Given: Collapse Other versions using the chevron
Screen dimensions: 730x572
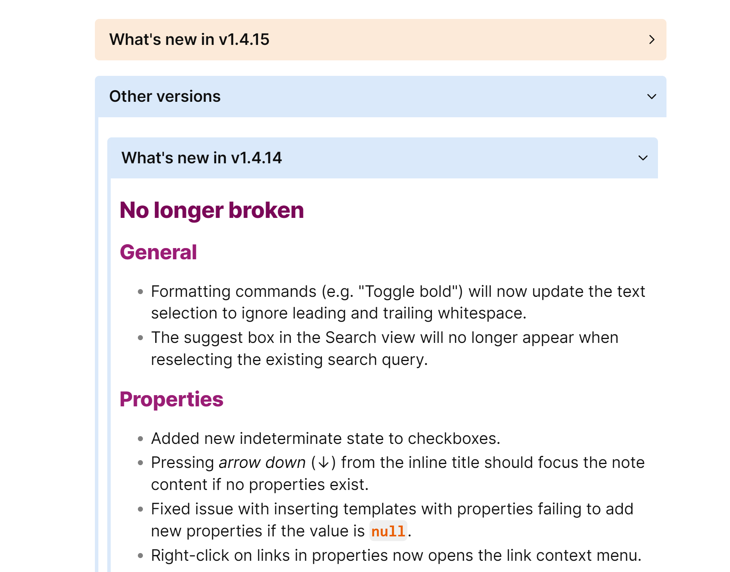Looking at the screenshot, I should pos(652,96).
